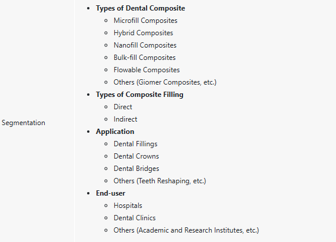The image size is (336, 242).
Task: Click the Microfill Composites list item
Action: pos(145,21)
